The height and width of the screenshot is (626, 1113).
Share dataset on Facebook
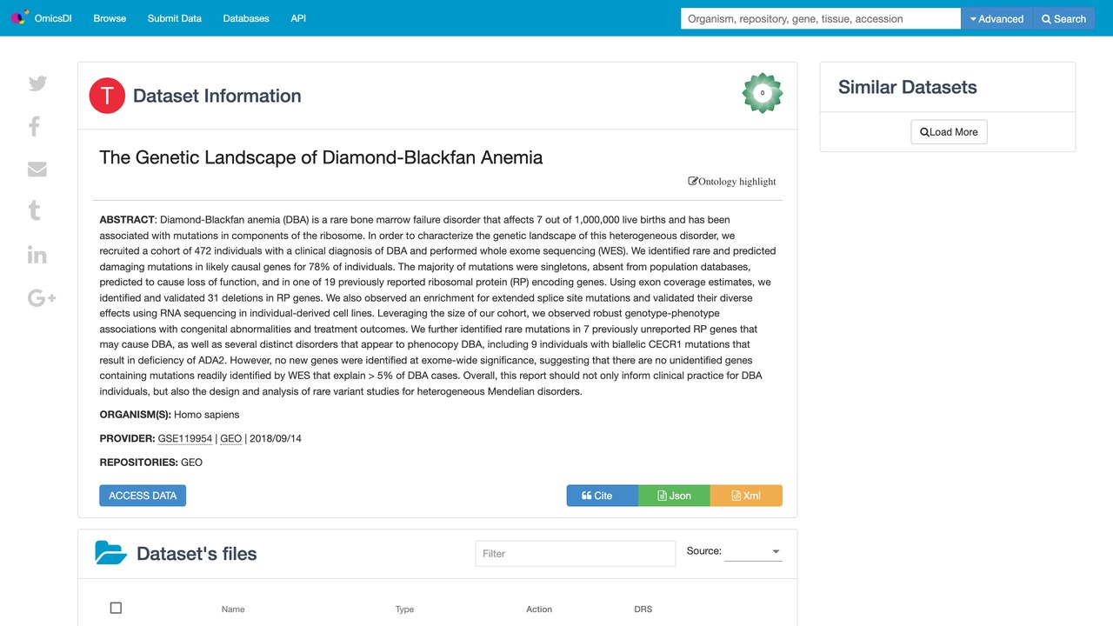click(x=35, y=126)
